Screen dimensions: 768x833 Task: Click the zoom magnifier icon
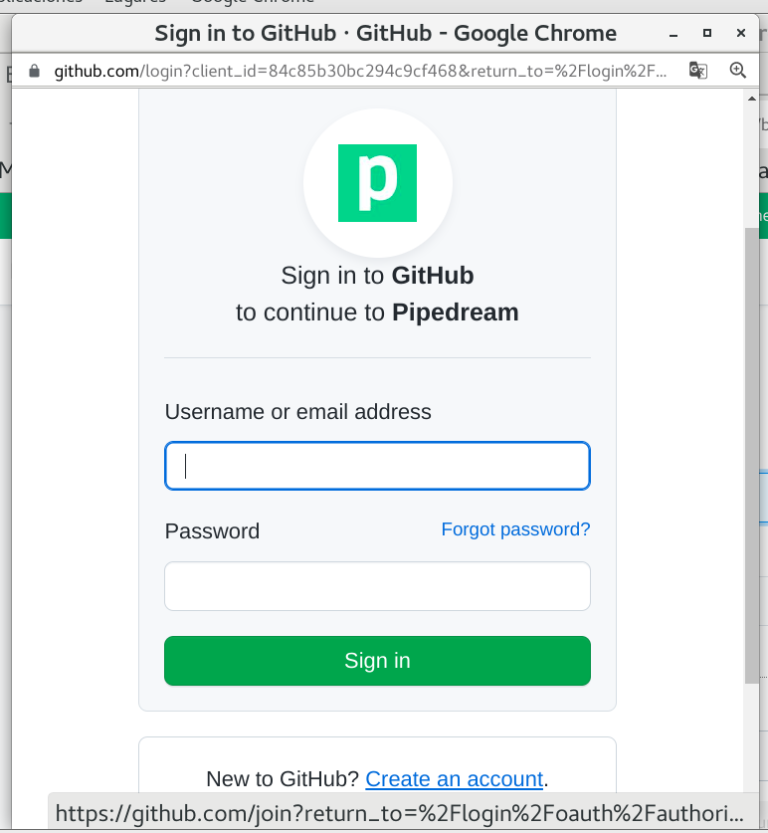[x=737, y=71]
